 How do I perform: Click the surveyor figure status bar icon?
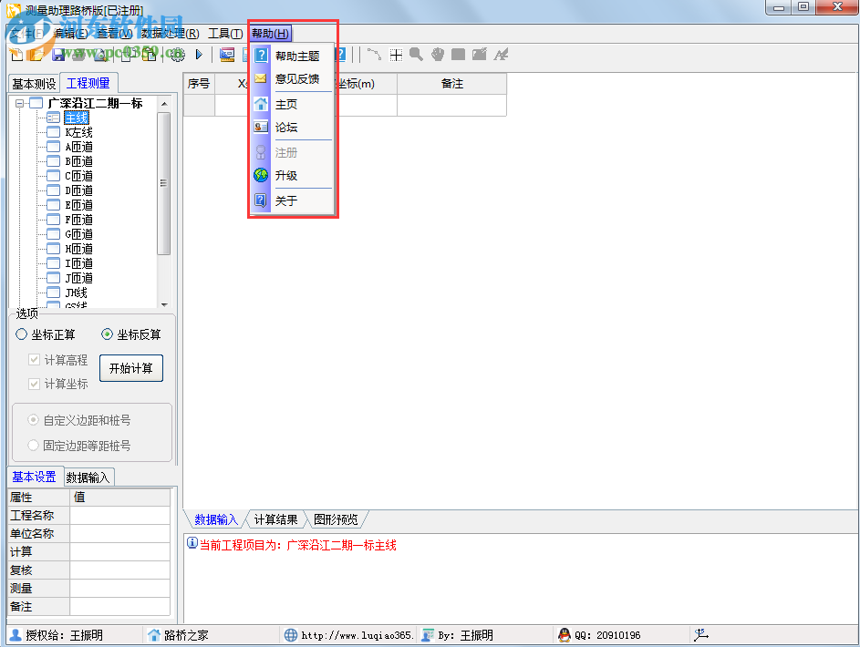pos(701,635)
